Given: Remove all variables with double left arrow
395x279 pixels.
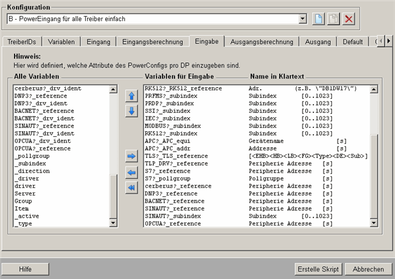Looking at the screenshot, I should coord(132,187).
